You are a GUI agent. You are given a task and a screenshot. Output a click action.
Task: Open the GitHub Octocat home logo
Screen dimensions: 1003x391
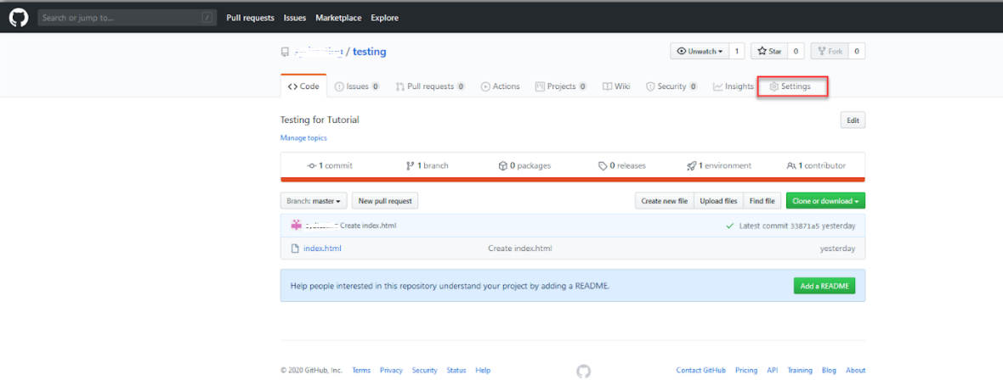coord(17,18)
